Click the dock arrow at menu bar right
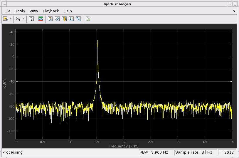This screenshot has height=158, width=239. coord(234,11)
